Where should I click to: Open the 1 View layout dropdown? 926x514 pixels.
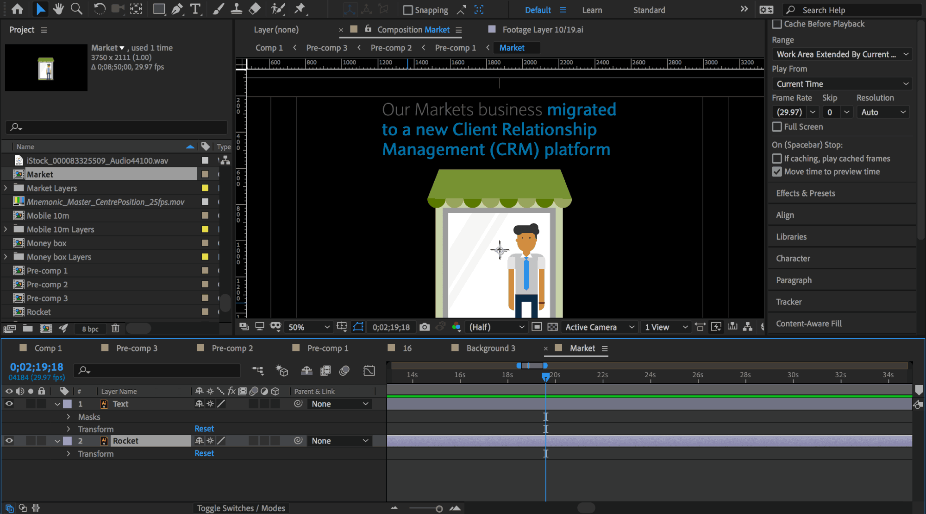coord(666,327)
